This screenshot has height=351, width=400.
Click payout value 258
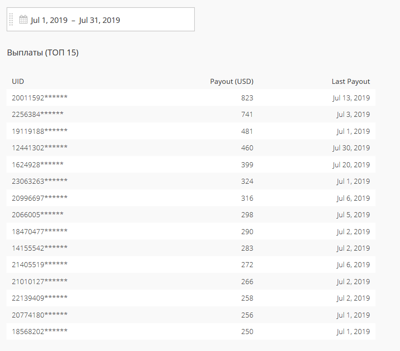tap(247, 298)
